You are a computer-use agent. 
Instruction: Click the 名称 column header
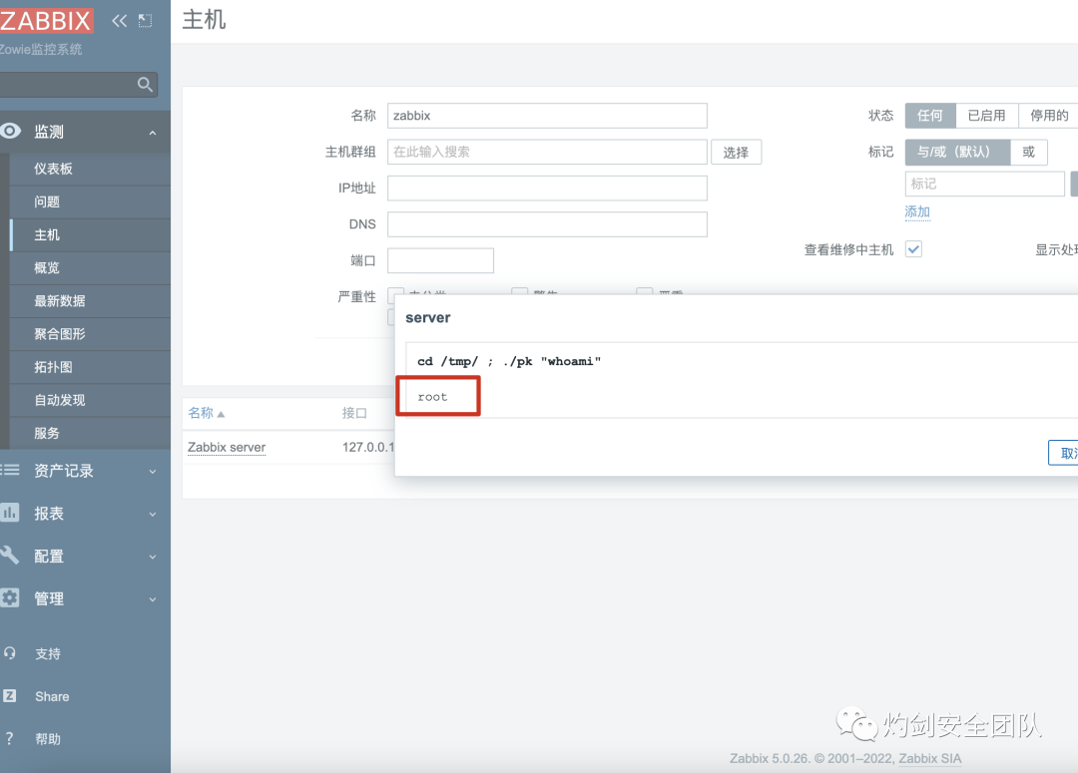201,413
